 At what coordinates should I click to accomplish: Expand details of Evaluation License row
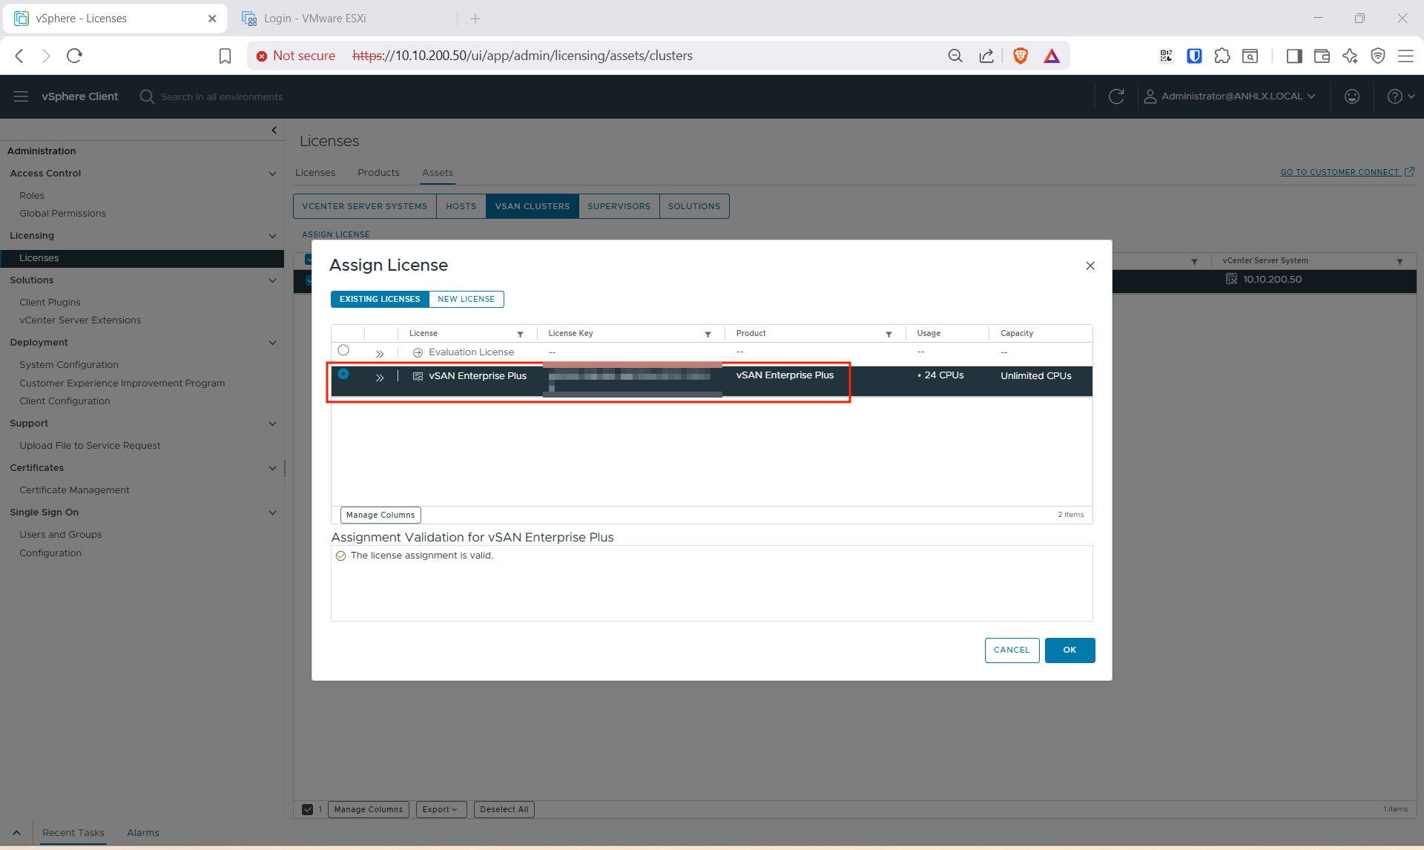pos(380,354)
